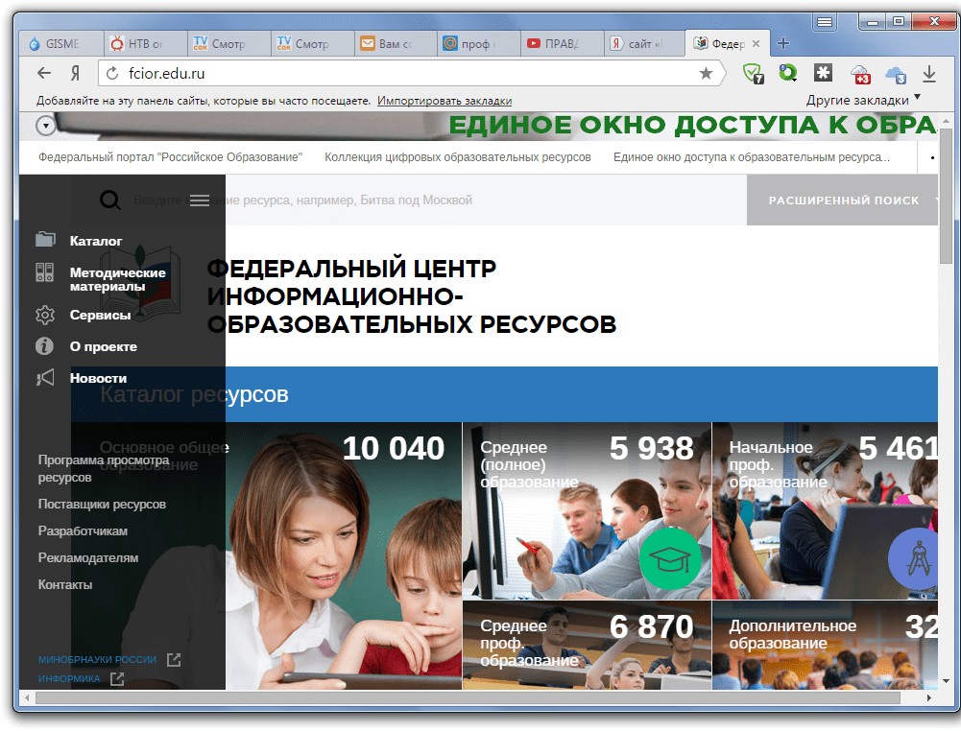Click the vertical scrollbar down arrow
This screenshot has width=961, height=731.
[946, 681]
